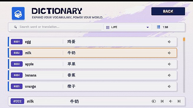Select the #003 apple entry
Viewport: 193px width, 108px height.
[x=92, y=64]
